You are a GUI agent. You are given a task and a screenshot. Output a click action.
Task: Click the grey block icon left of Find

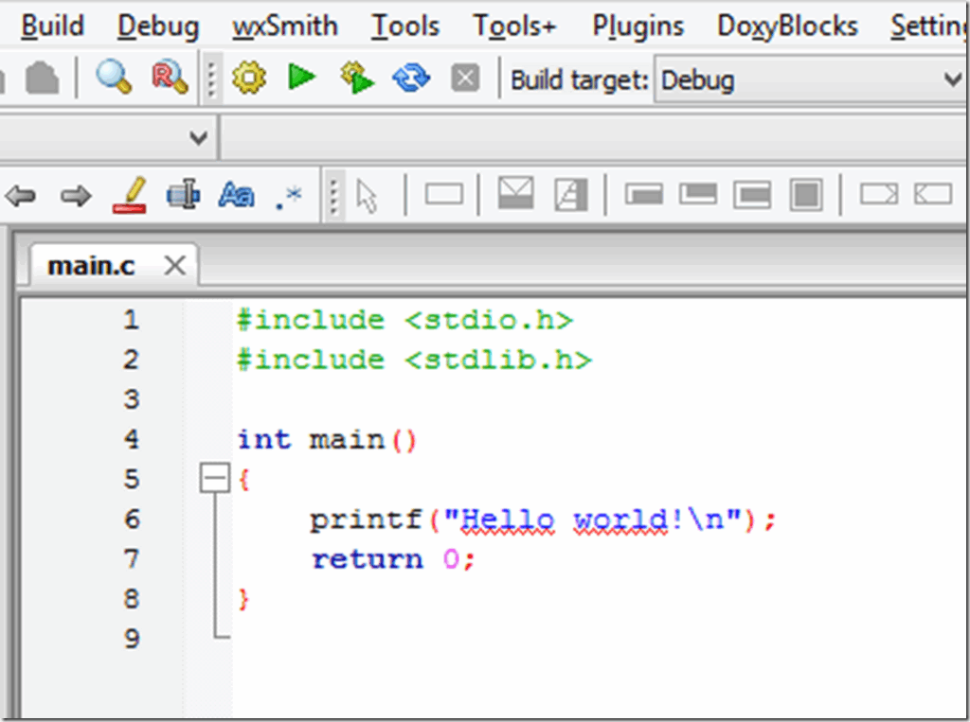pos(42,79)
